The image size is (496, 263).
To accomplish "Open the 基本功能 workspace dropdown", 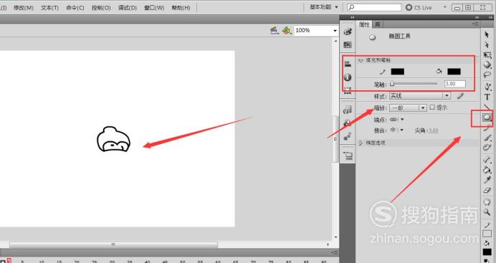I will (x=323, y=7).
